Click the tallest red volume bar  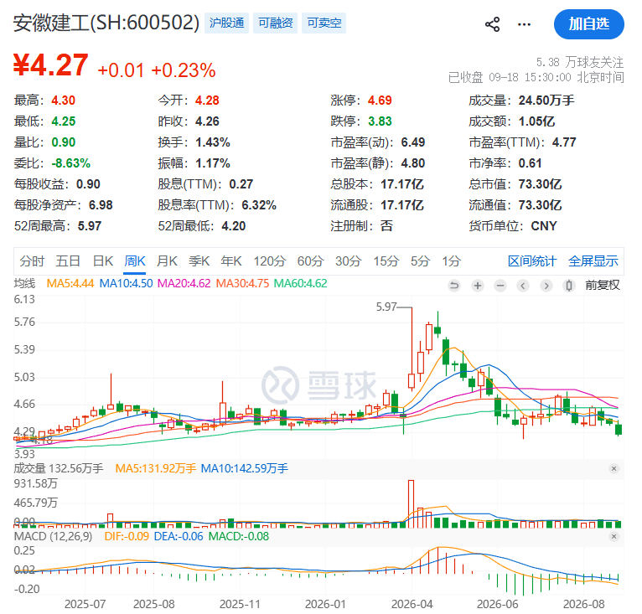point(411,504)
